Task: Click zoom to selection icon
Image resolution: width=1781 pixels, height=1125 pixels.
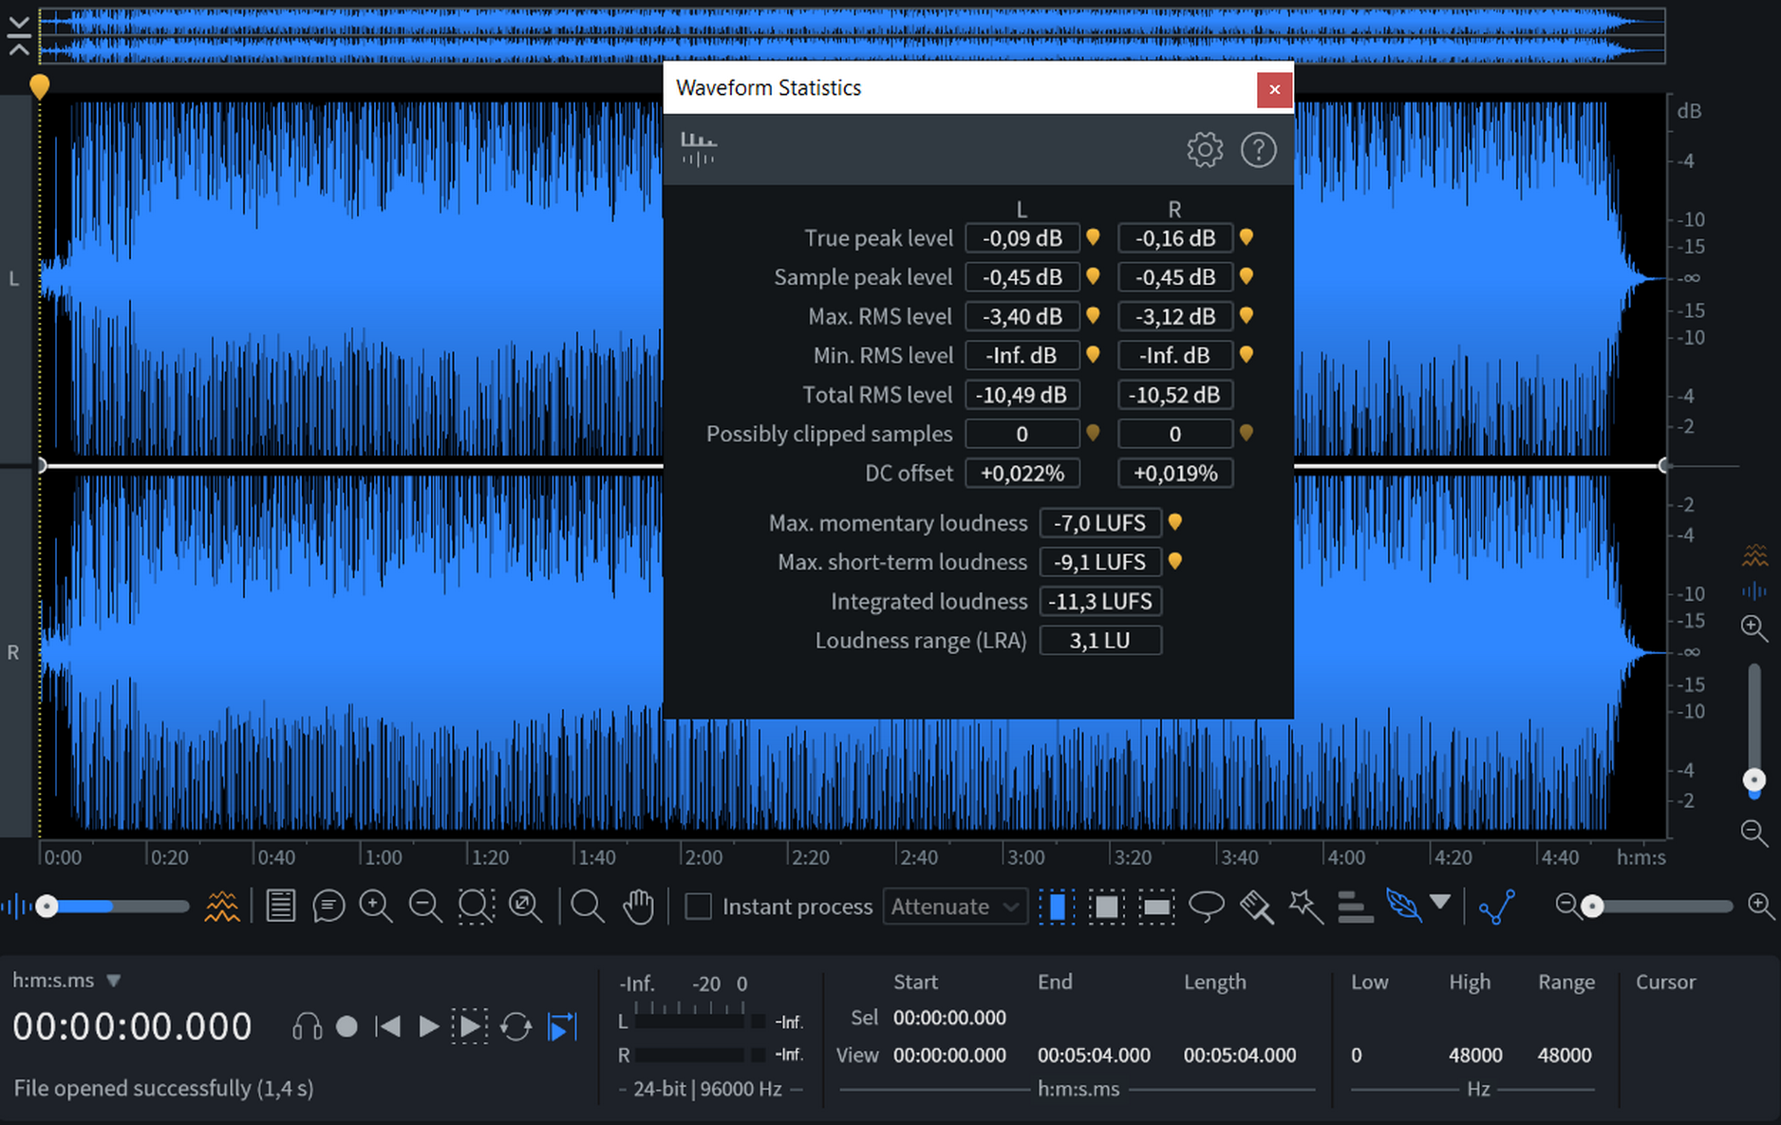Action: pos(476,907)
